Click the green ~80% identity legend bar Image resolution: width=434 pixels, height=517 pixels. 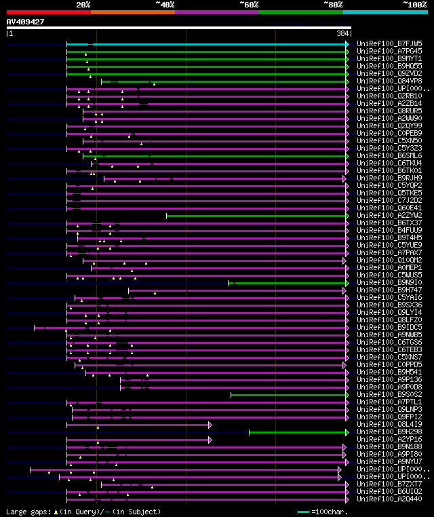(301, 12)
